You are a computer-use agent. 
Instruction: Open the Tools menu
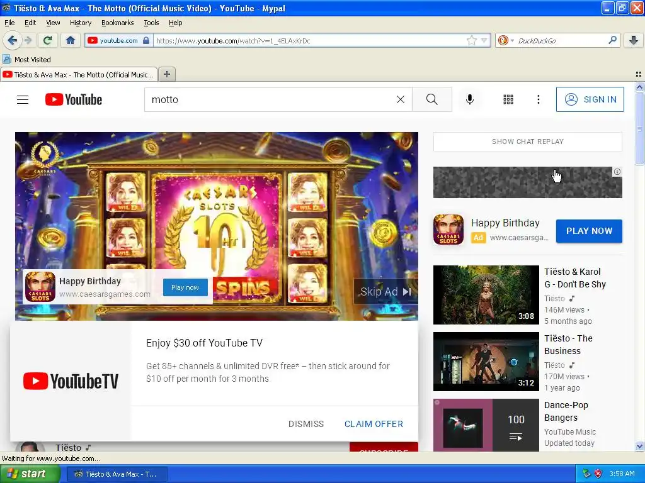coord(151,23)
